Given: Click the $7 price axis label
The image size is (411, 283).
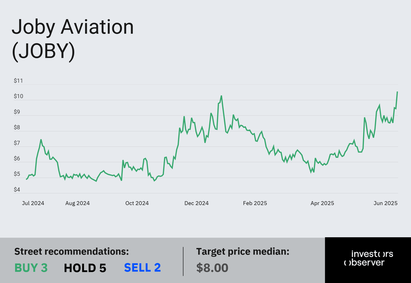Looking at the screenshot, I should pos(17,143).
